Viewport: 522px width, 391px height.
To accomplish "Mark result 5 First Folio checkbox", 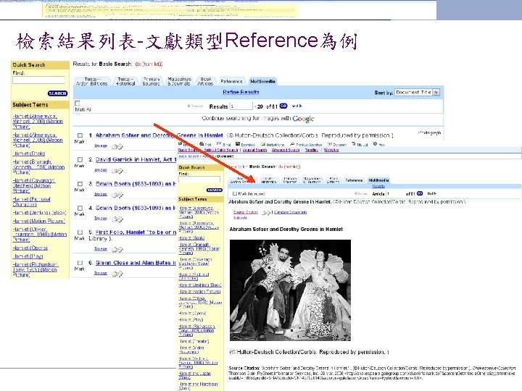I will 80,232.
